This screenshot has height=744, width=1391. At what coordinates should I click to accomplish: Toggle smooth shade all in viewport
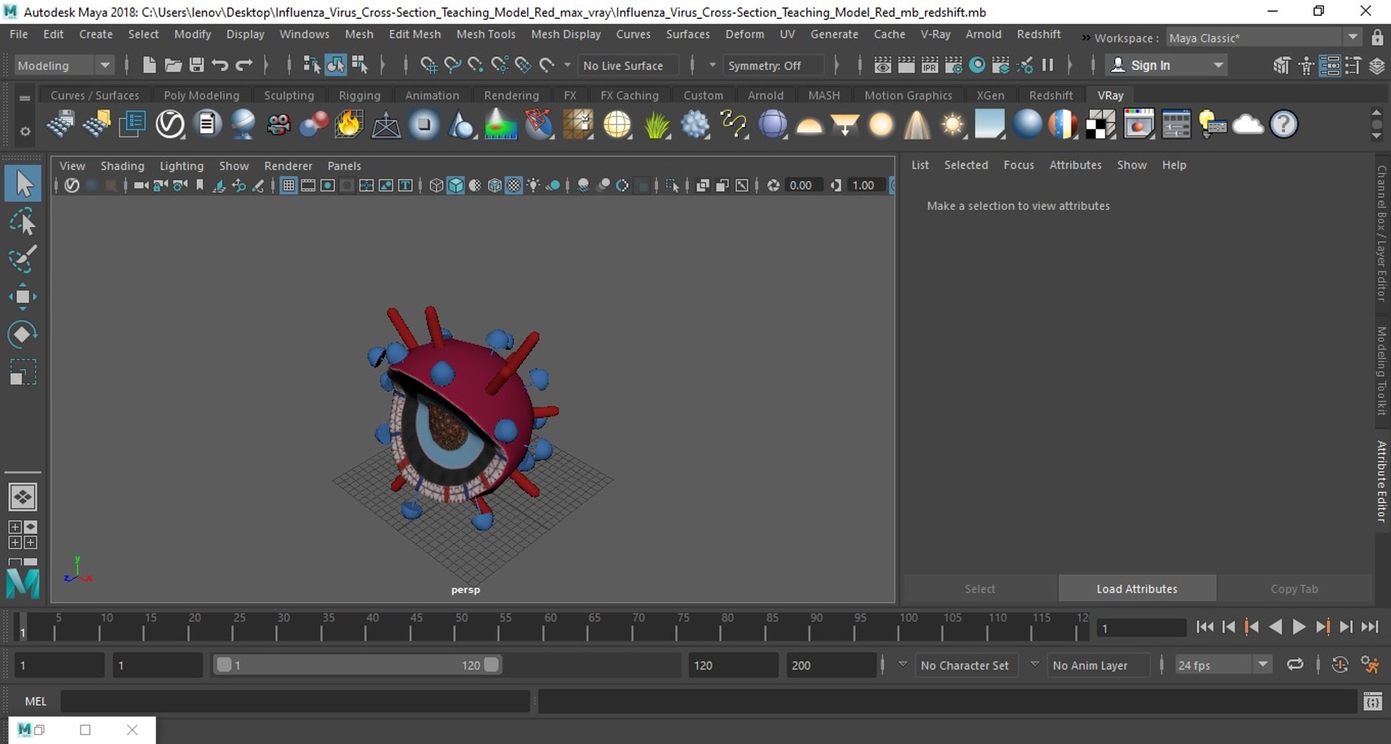pyautogui.click(x=456, y=185)
